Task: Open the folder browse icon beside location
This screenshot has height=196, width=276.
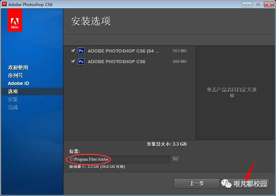Action: click(x=175, y=159)
